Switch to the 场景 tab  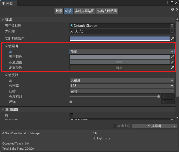[x=59, y=11]
